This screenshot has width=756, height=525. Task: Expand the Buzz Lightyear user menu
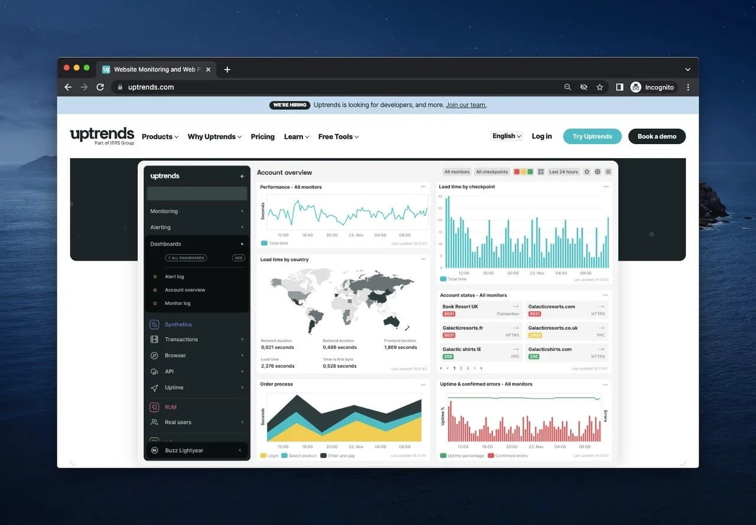[x=240, y=451]
